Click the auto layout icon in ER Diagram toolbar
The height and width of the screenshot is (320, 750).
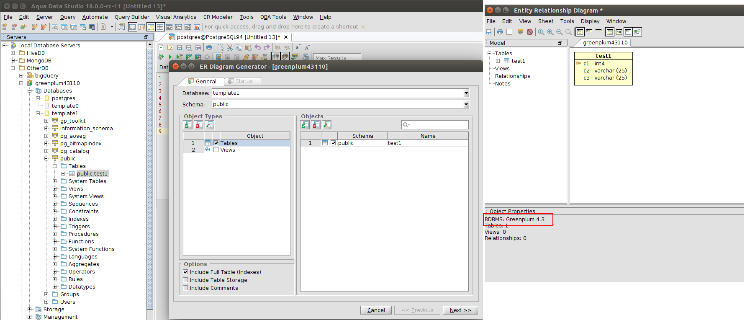[x=521, y=32]
